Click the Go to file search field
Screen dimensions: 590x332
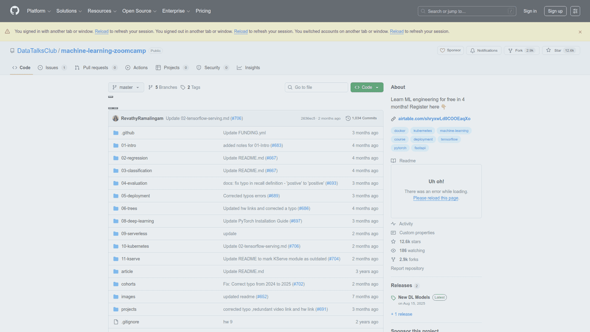(x=316, y=87)
